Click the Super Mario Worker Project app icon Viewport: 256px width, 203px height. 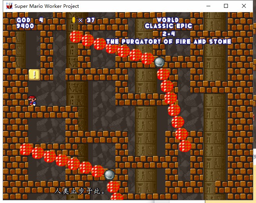pos(9,6)
